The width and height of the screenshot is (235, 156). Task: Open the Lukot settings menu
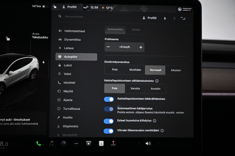(x=68, y=65)
